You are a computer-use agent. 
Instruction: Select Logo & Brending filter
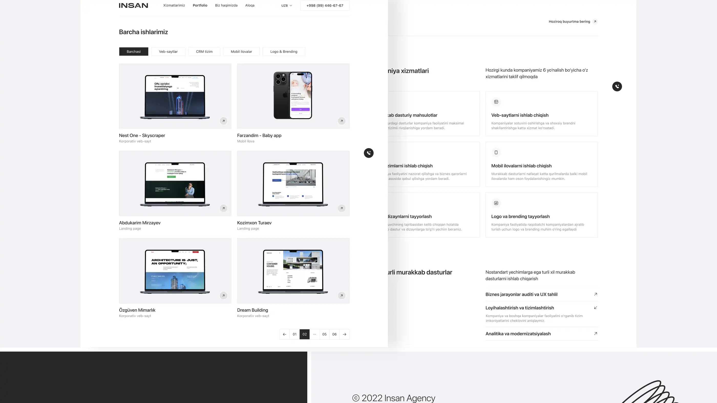pyautogui.click(x=283, y=52)
